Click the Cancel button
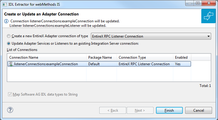 coord(199,110)
